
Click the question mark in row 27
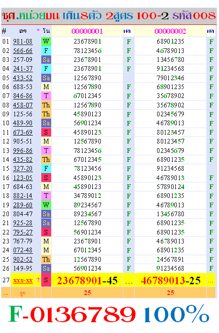click(x=38, y=280)
